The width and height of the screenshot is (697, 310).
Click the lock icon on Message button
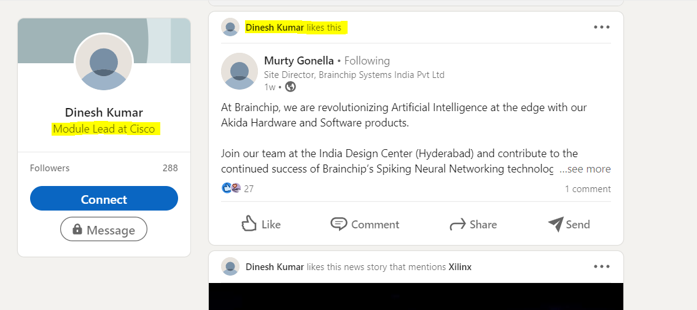(x=77, y=230)
